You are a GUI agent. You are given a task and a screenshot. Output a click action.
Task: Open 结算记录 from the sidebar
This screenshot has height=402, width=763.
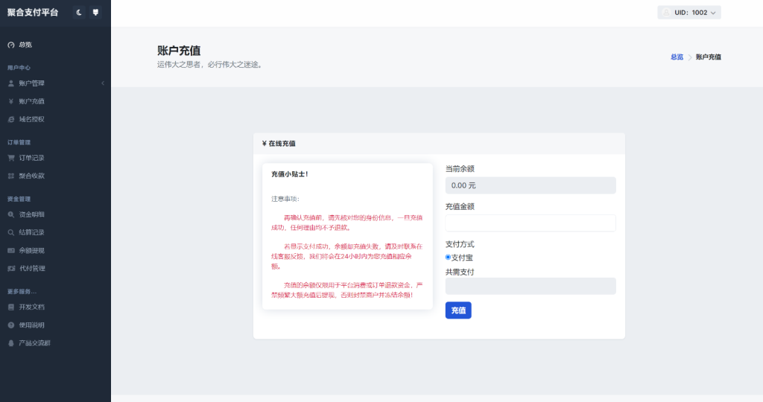click(x=31, y=232)
